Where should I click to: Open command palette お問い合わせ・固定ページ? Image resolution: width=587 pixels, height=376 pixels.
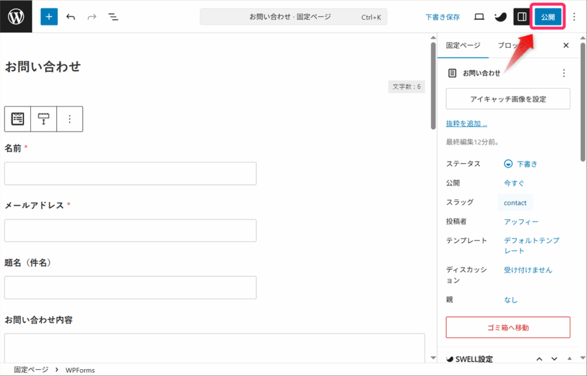(x=293, y=17)
